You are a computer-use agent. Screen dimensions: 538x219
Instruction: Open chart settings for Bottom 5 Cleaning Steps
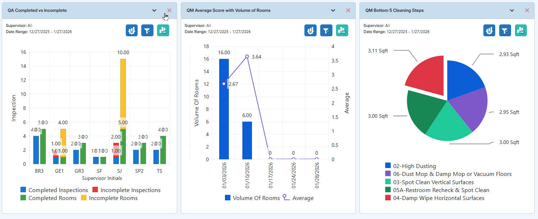point(489,31)
